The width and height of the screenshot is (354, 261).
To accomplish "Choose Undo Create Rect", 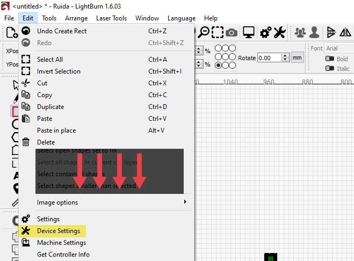I will [x=106, y=31].
